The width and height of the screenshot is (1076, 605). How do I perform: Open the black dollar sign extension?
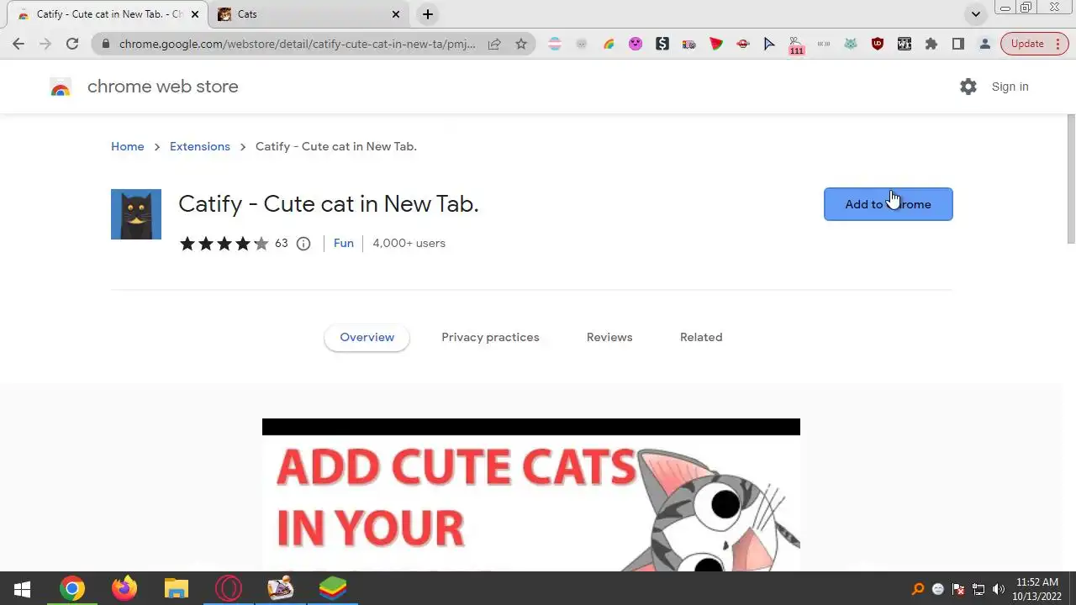click(662, 44)
